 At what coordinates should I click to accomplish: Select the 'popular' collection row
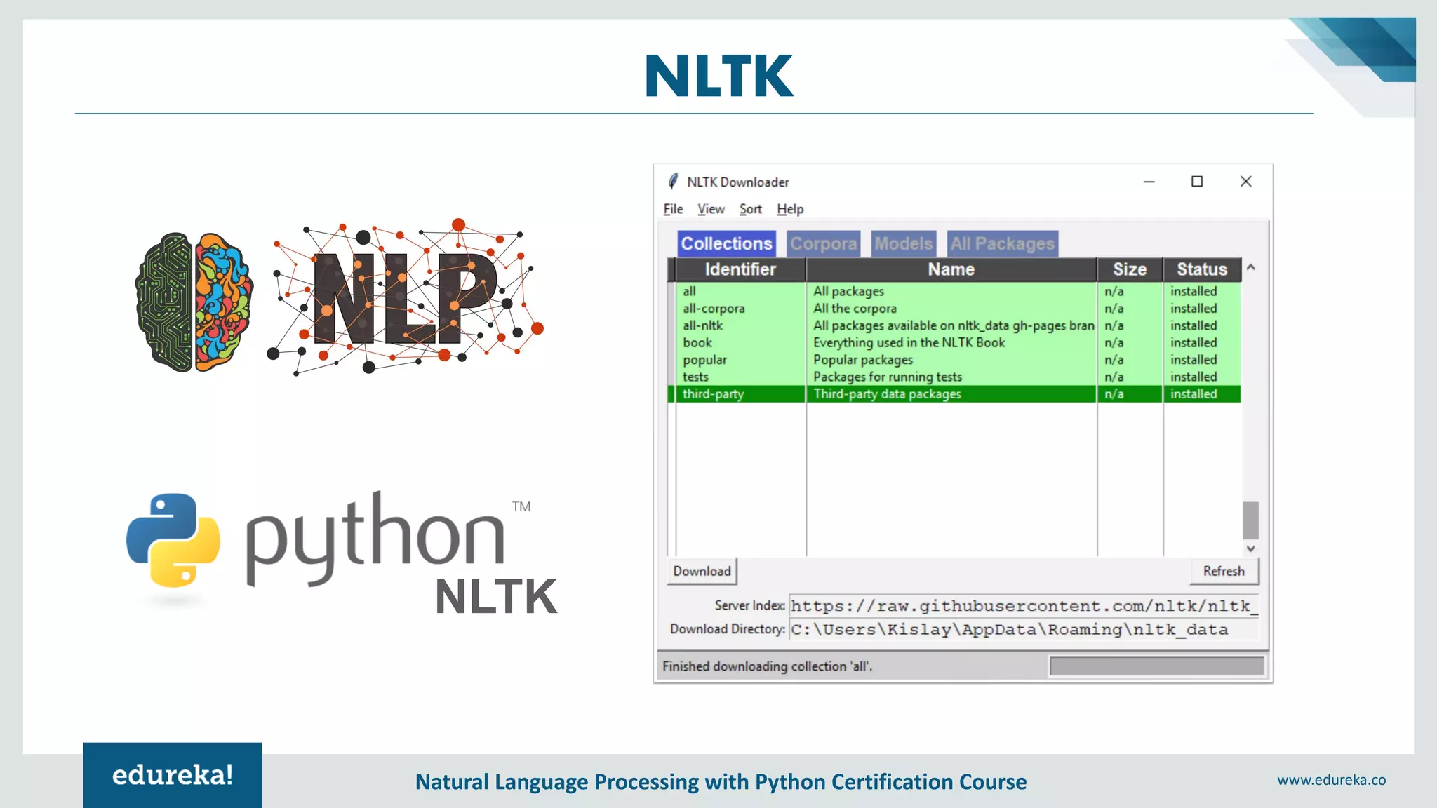click(x=954, y=360)
